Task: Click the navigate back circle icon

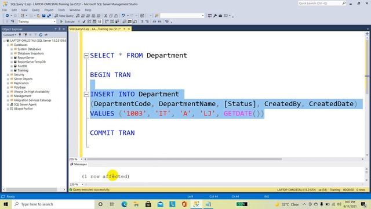Action: [x=8, y=16]
